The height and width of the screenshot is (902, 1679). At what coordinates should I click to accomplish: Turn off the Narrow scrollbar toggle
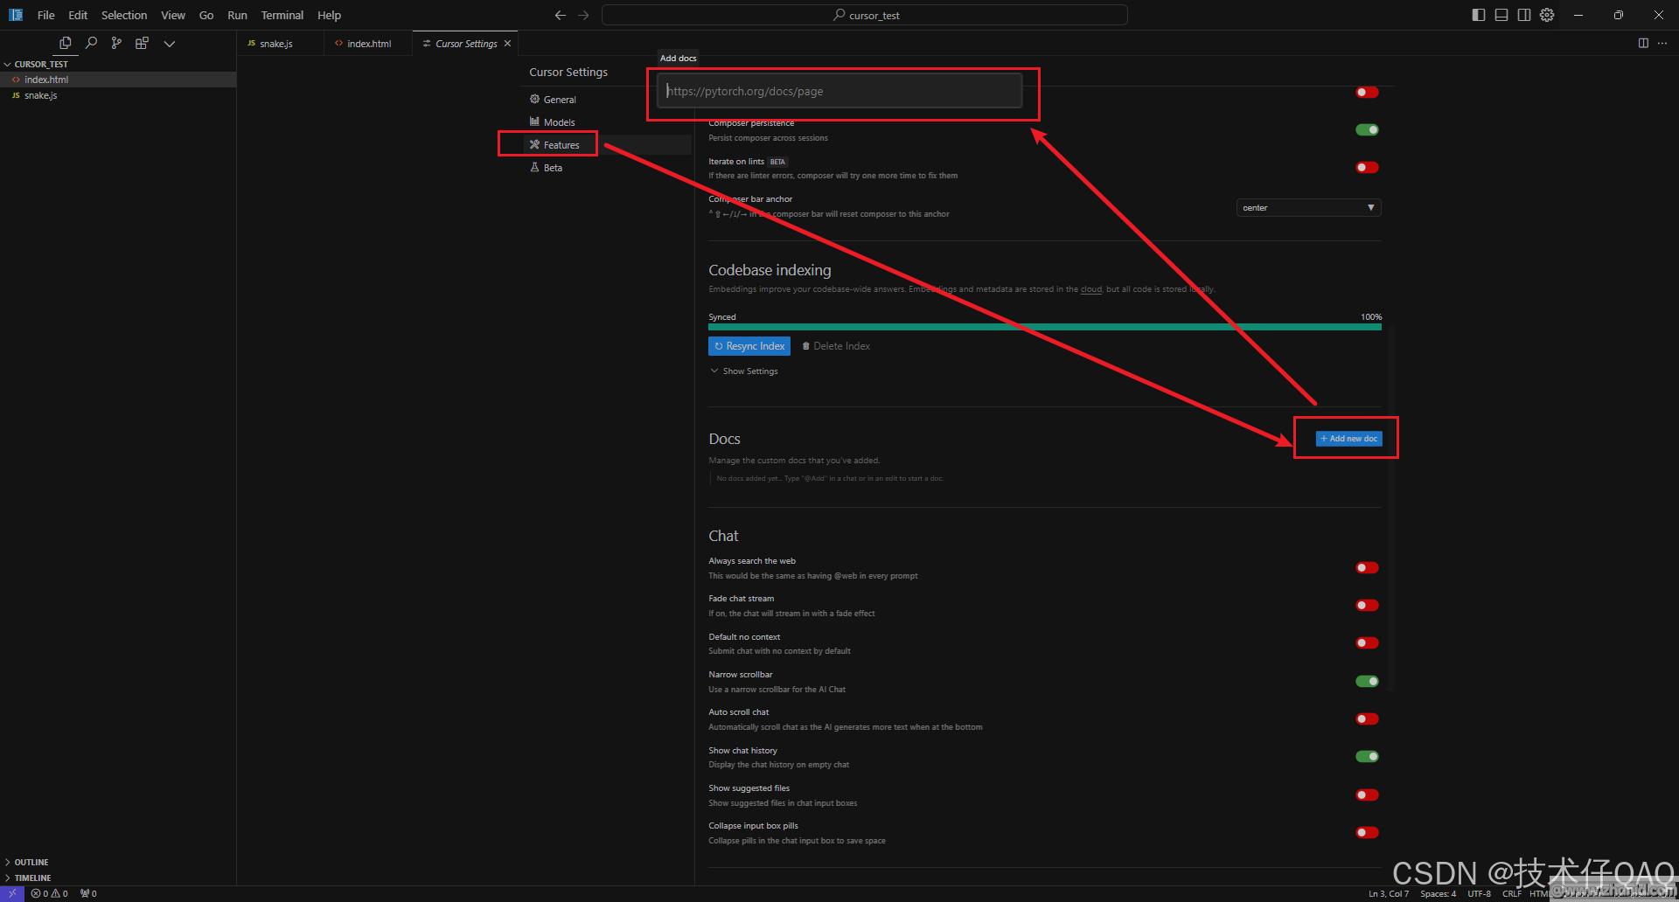(1367, 682)
